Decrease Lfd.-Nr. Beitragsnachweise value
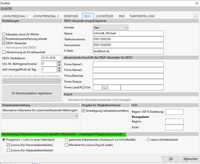The width and height of the screenshot is (200, 164). click(59, 65)
